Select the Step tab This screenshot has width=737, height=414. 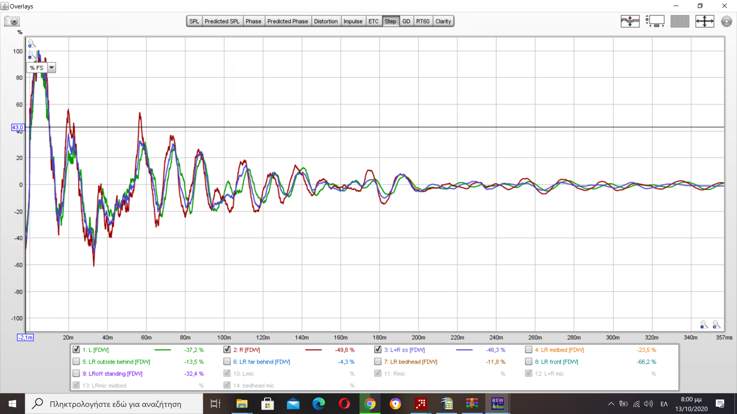390,21
